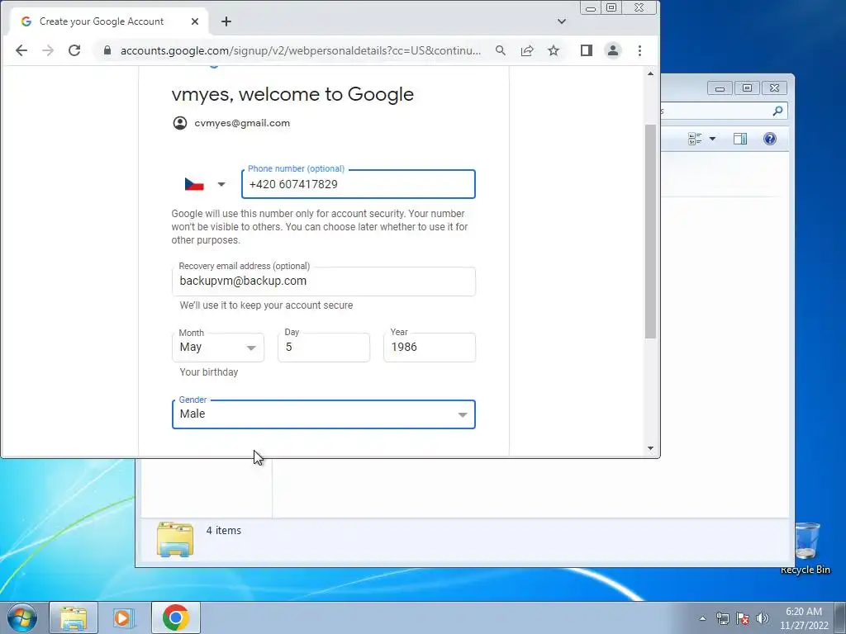The height and width of the screenshot is (634, 846).
Task: Share this page via the share icon
Action: click(527, 50)
